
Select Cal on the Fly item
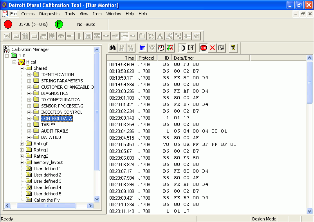point(47,200)
